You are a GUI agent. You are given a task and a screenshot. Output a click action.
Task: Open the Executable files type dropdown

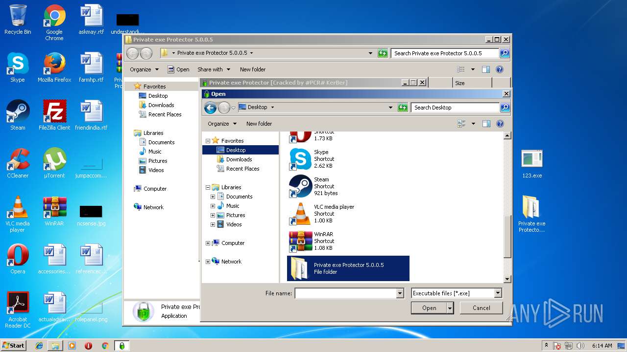(x=498, y=293)
